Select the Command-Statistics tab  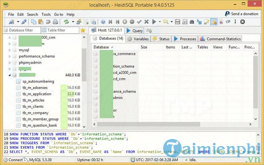(x=220, y=39)
